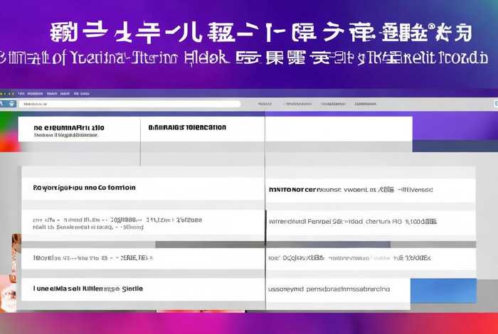Select the bold heading row starting "Roworipu"
498x334 pixels.
[142, 188]
